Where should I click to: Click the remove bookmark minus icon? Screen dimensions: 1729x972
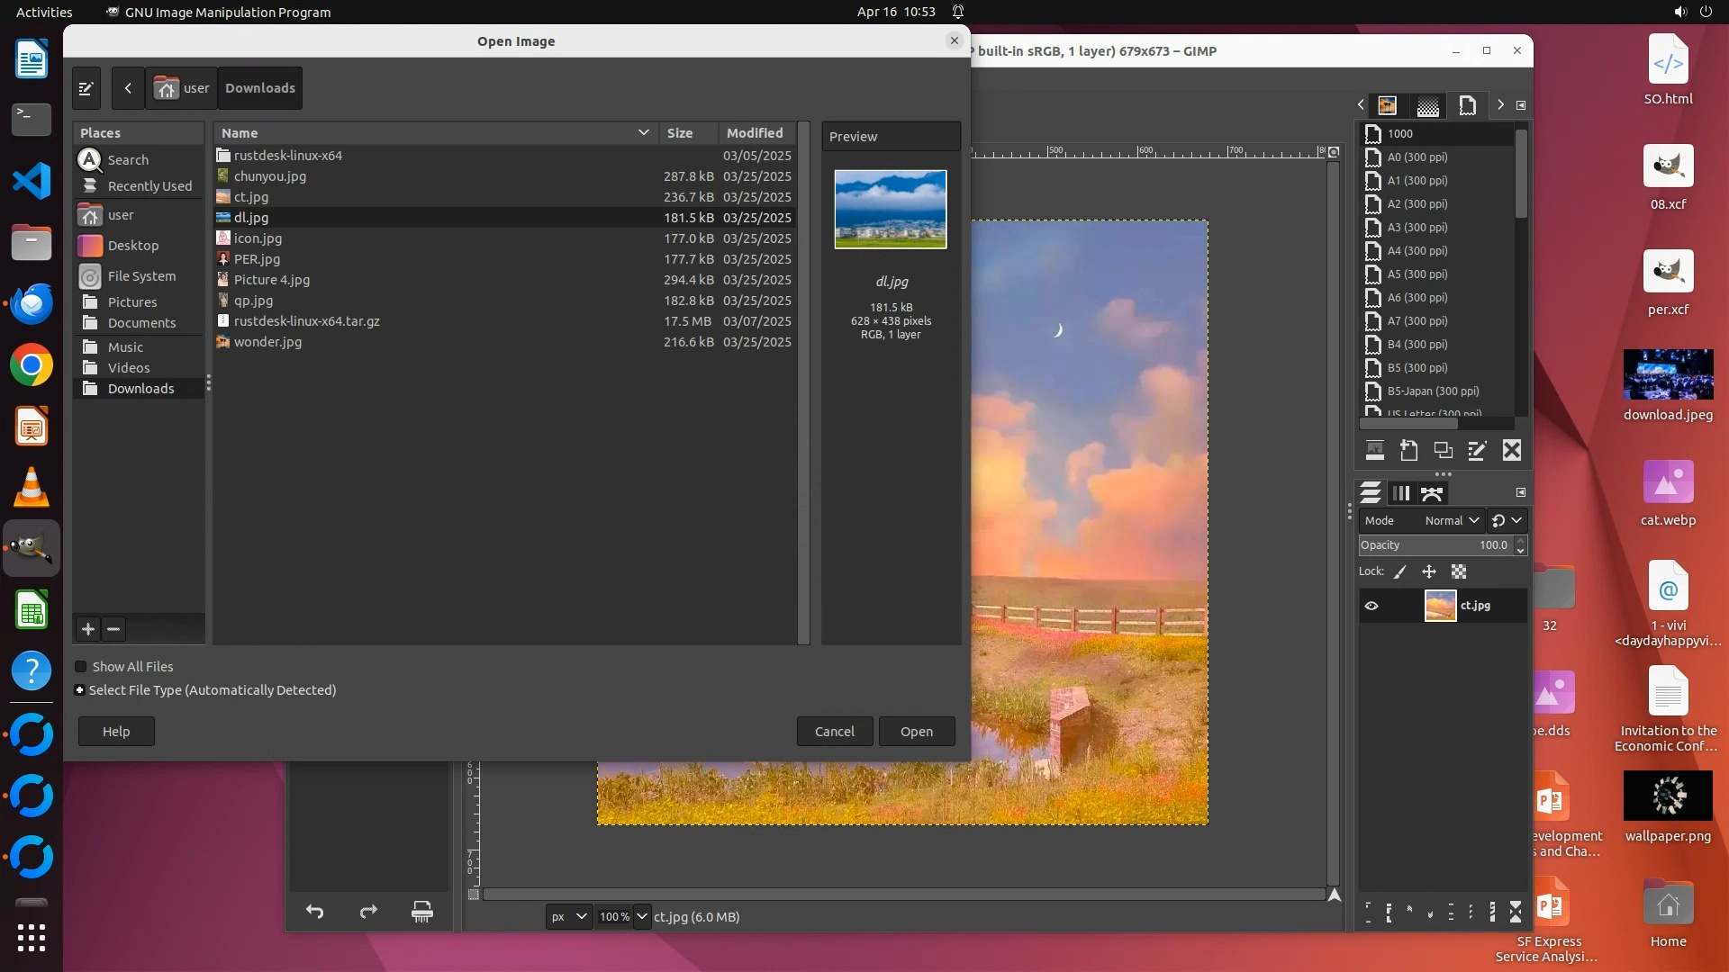[113, 629]
